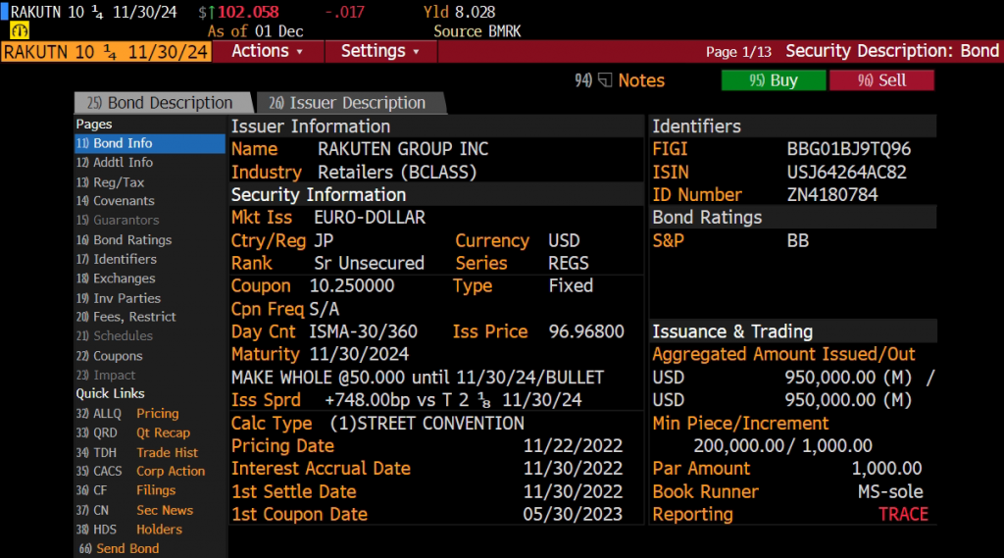The image size is (1004, 558).
Task: Click the 1st Coupon Date 05/30/2023
Action: [573, 515]
